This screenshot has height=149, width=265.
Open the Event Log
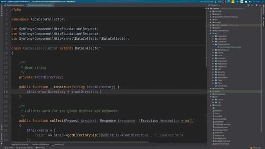click(255, 148)
